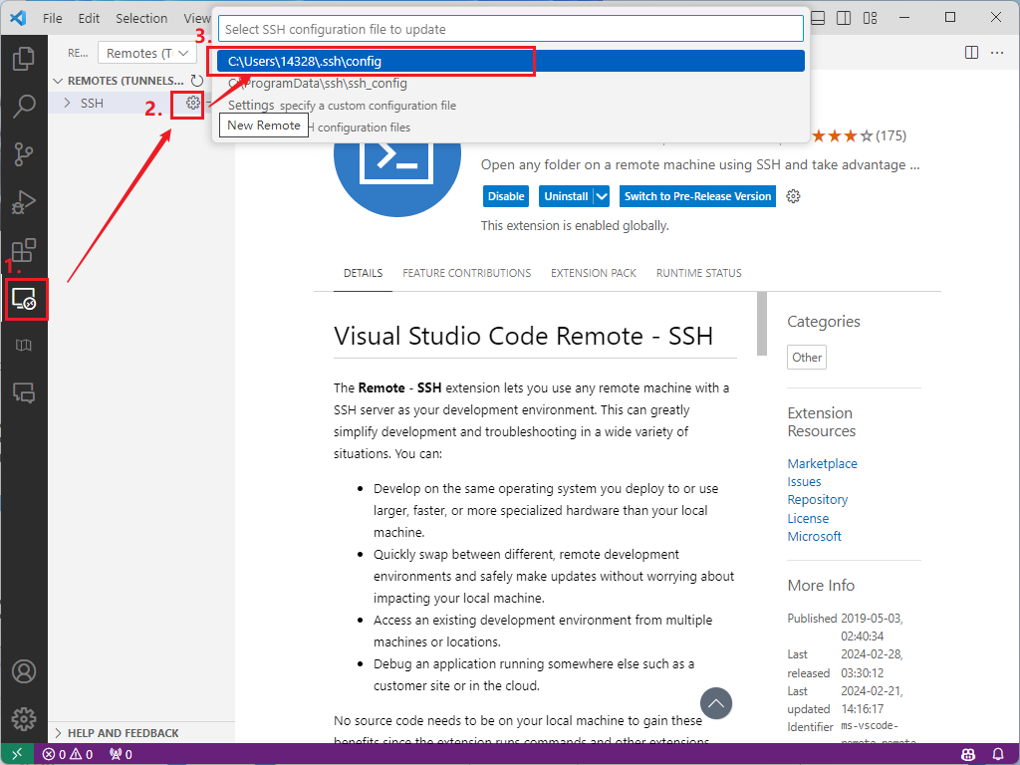Click the chat-bubbles icon in activity bar

[24, 392]
